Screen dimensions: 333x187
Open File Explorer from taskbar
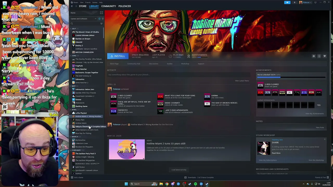[161, 184]
